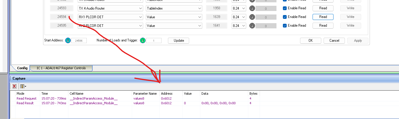The image size is (399, 119).
Task: Click Write button in row 24595
Action: pos(351,25)
